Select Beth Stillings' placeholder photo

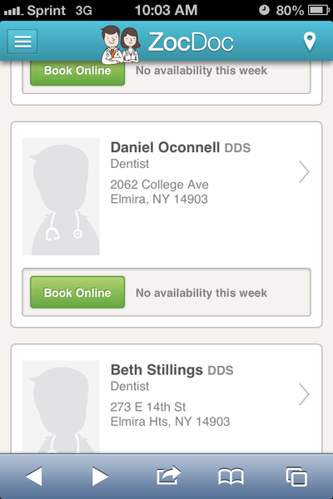coord(61,407)
